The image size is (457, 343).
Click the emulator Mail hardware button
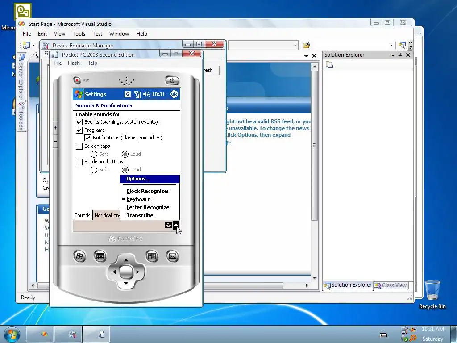[x=172, y=256]
